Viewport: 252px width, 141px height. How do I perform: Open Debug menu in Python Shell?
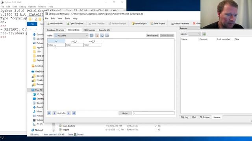coord(22,7)
